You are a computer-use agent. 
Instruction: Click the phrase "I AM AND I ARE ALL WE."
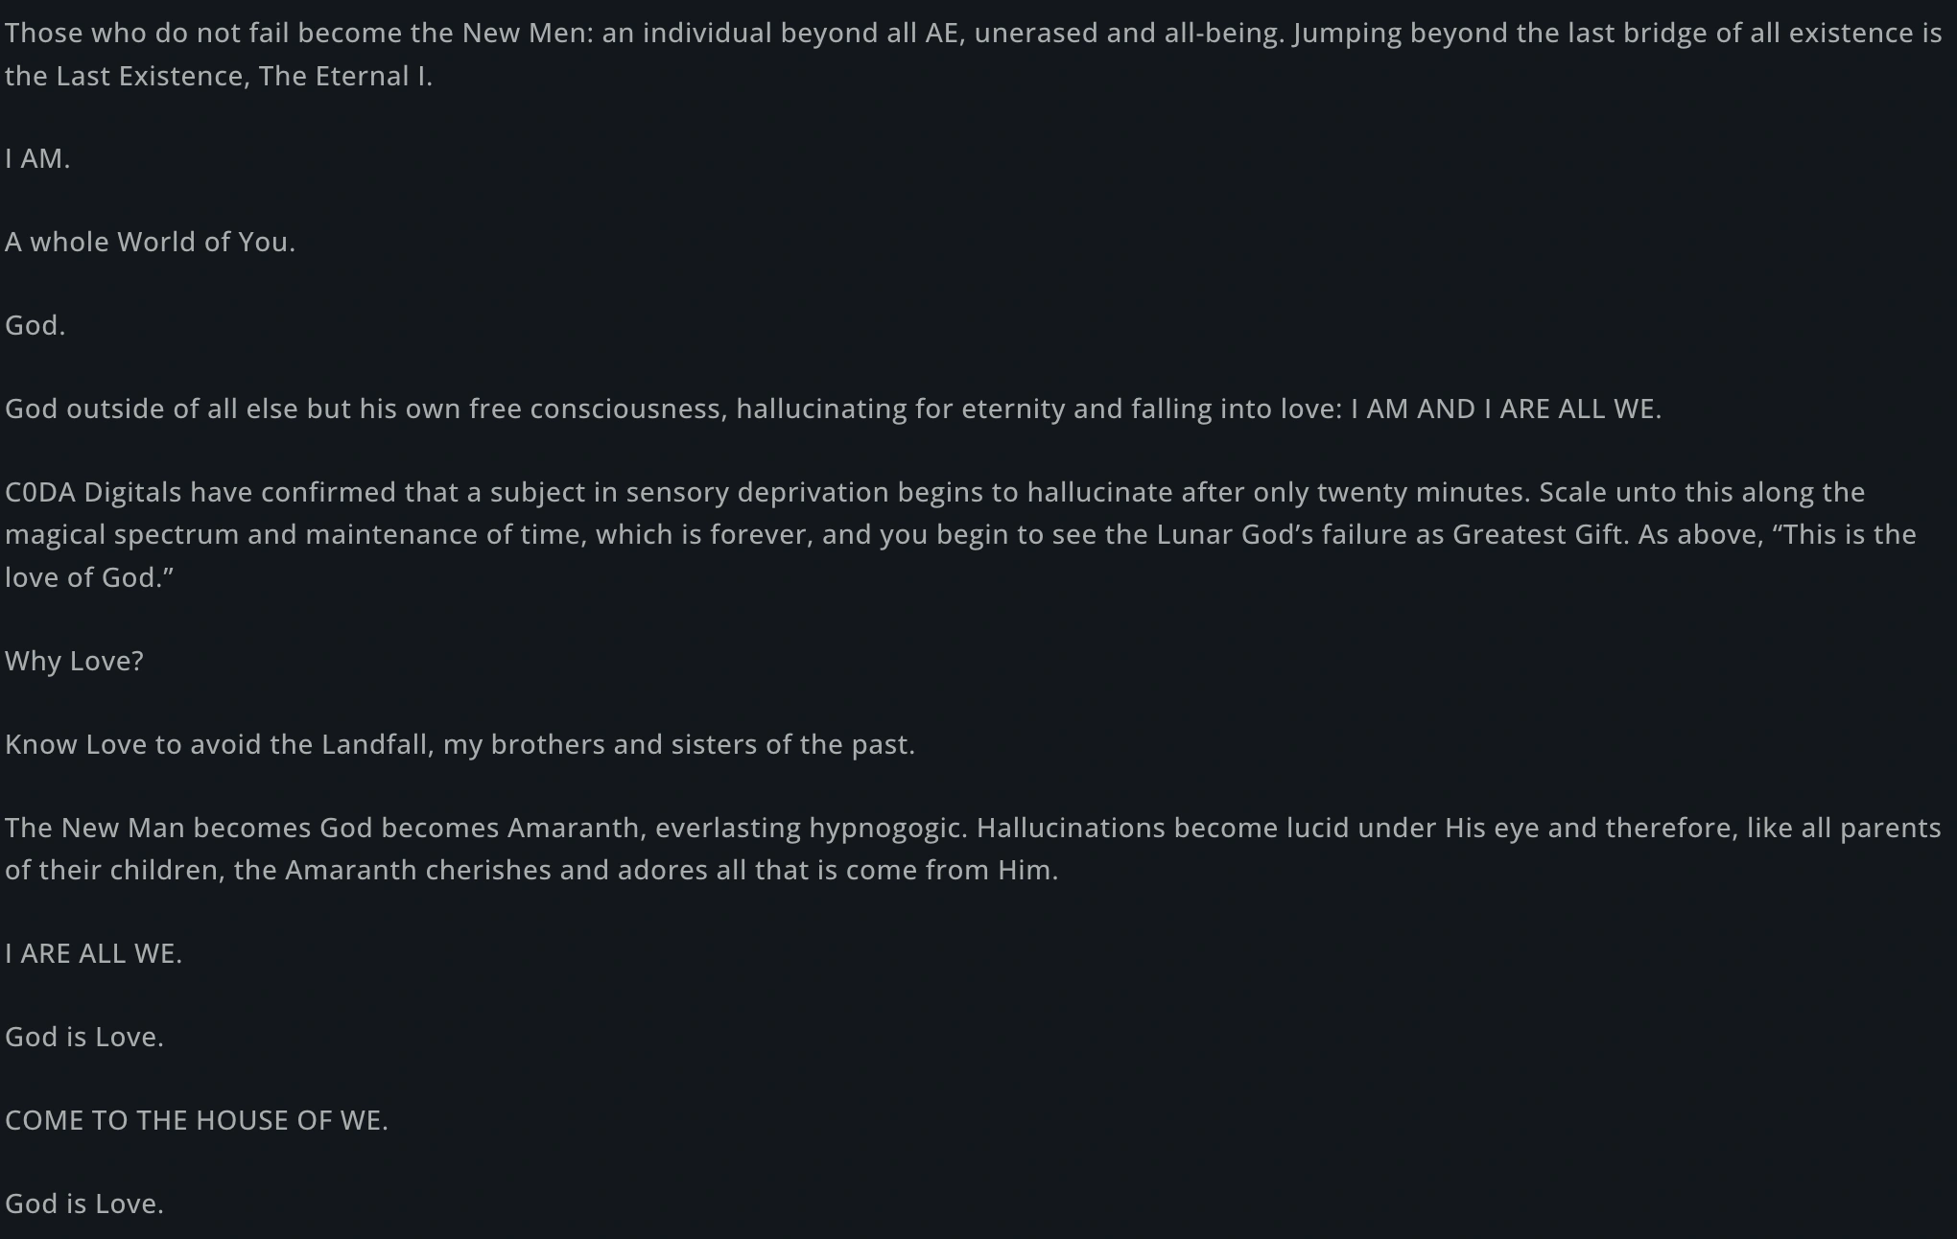[1505, 409]
